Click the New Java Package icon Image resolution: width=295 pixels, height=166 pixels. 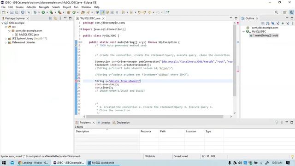coord(69,12)
